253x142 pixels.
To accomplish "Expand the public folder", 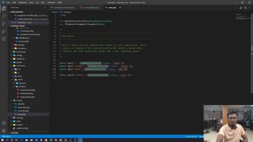I will pos(19,62).
